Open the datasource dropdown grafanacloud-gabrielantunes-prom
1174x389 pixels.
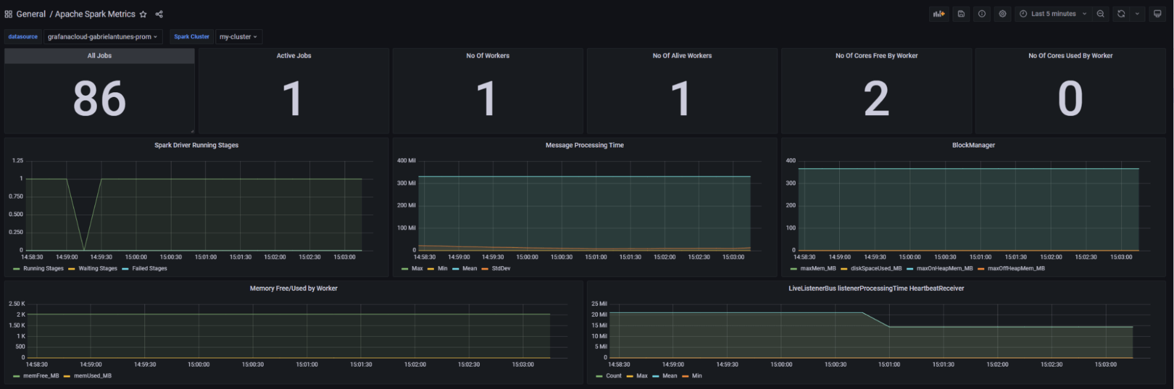(103, 37)
